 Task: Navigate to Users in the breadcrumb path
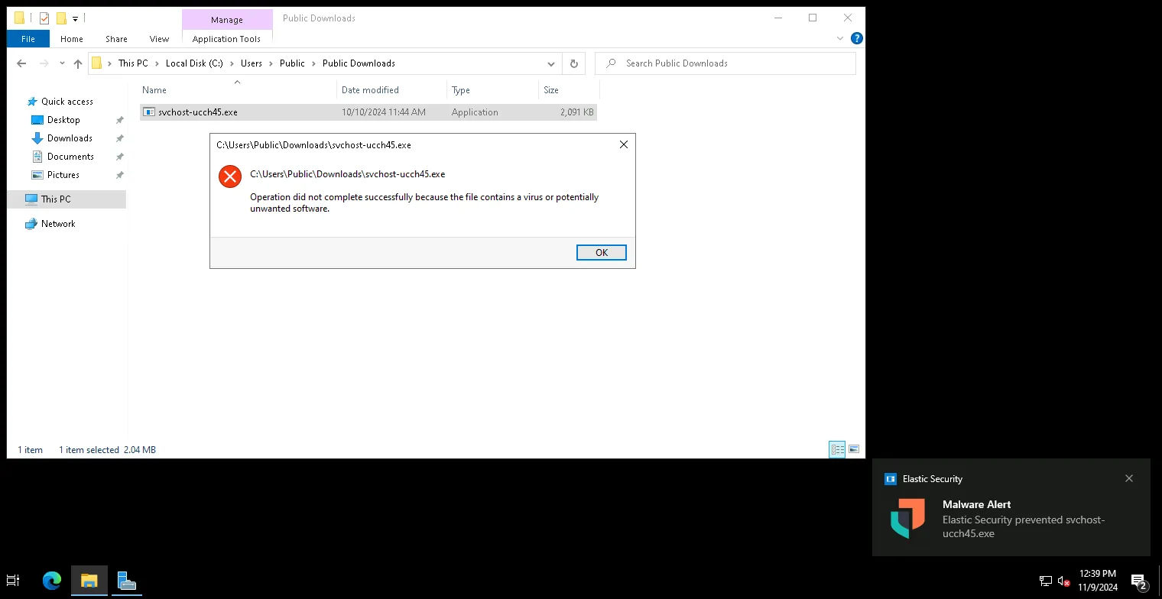pyautogui.click(x=252, y=63)
